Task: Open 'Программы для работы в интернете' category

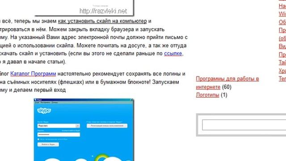Action: (x=227, y=83)
